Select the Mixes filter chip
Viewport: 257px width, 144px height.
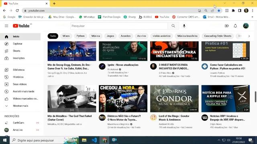point(66,36)
